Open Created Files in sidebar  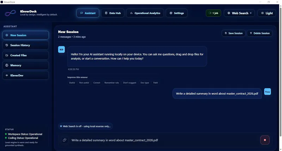click(25, 55)
